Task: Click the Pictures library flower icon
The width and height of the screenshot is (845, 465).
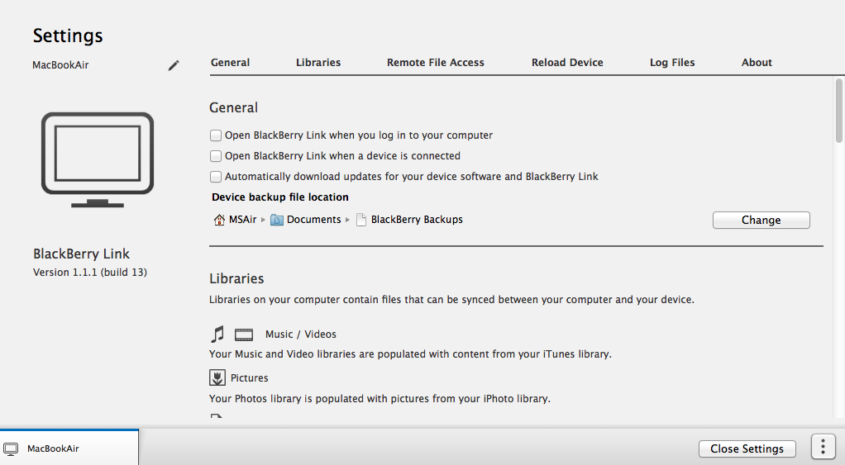Action: click(x=217, y=377)
